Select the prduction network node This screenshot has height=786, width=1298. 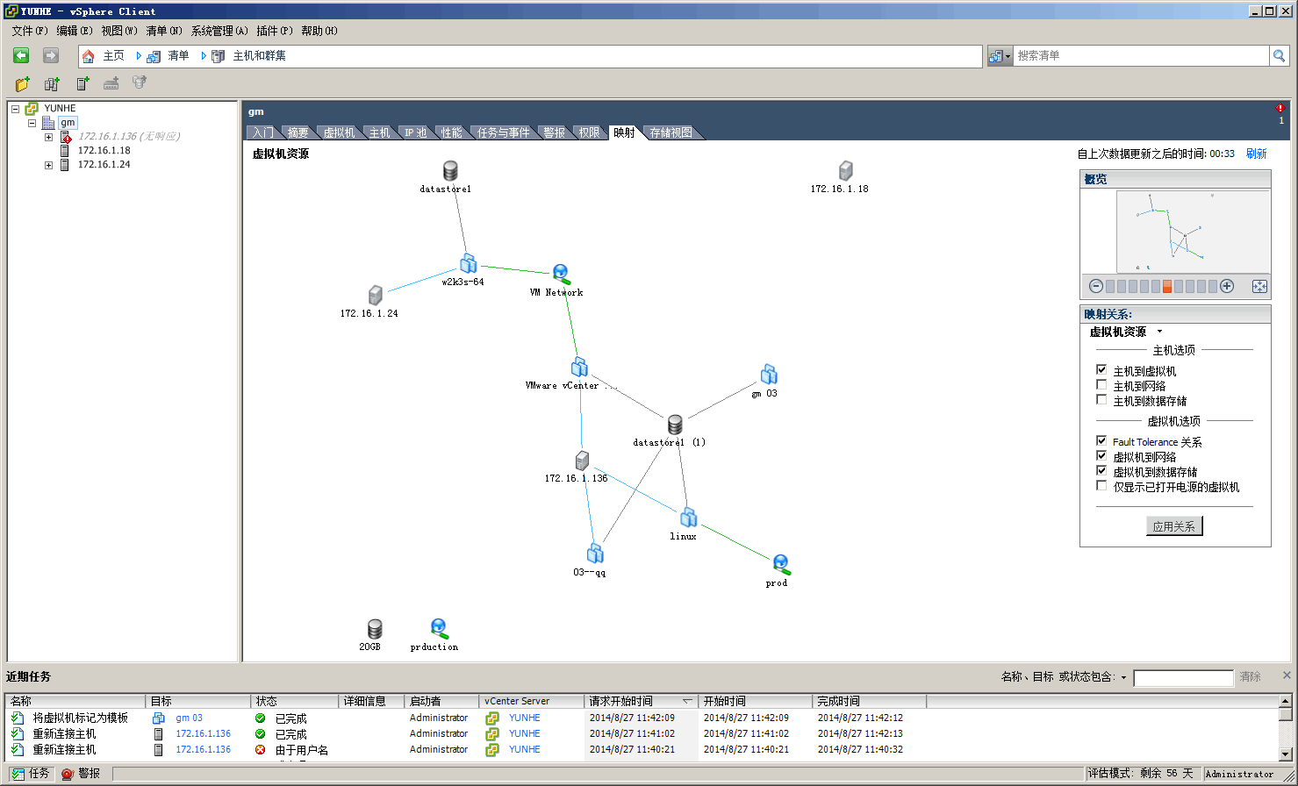click(439, 628)
